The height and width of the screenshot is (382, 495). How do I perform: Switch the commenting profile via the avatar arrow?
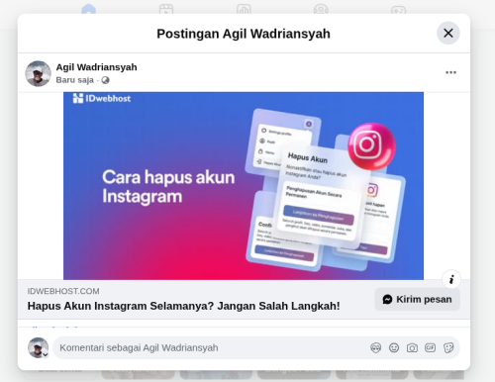[46, 354]
